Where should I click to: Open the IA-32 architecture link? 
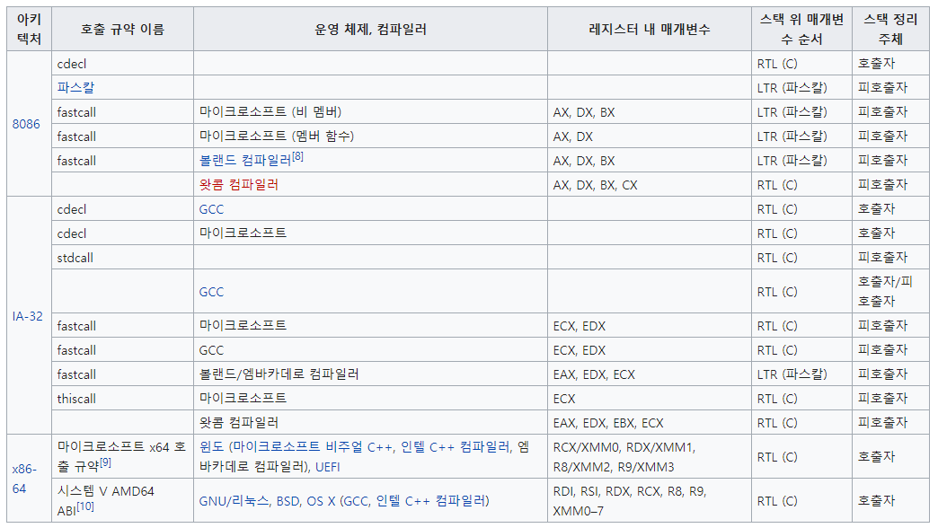[28, 316]
